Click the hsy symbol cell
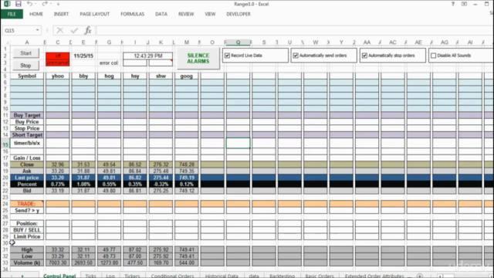494x278 pixels. (x=135, y=76)
